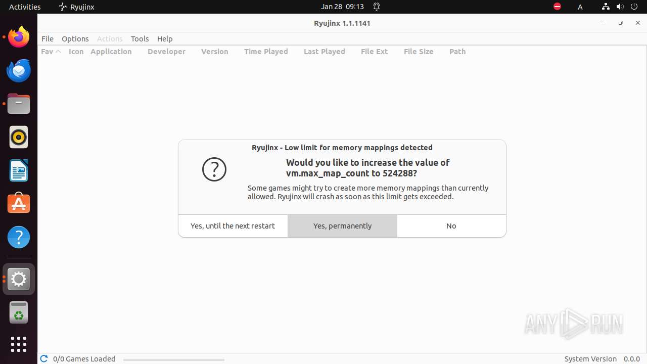Open Activities overview
The height and width of the screenshot is (364, 647).
[x=25, y=7]
